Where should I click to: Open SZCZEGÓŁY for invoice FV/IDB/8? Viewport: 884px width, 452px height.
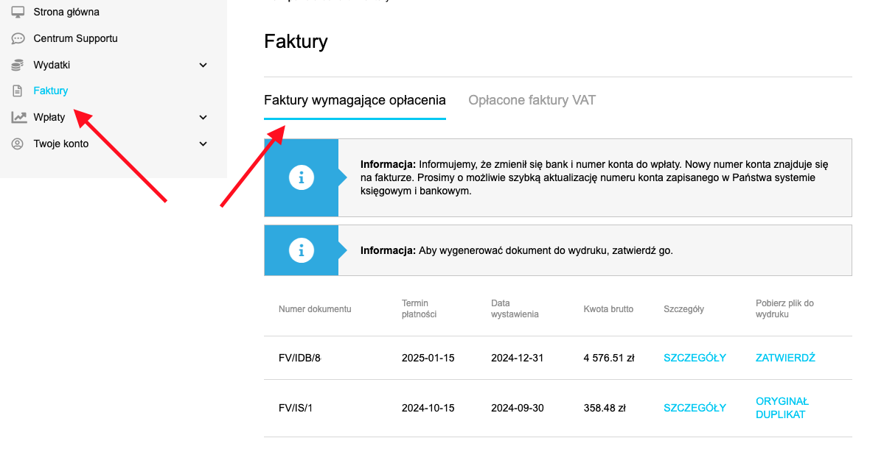[x=695, y=358]
